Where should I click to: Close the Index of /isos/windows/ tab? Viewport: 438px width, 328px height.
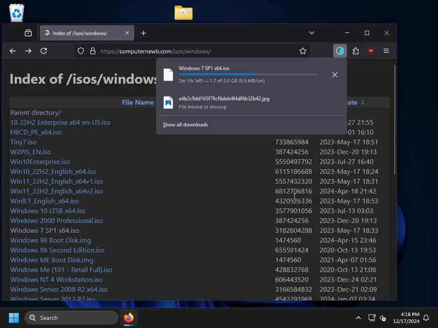pos(127,33)
